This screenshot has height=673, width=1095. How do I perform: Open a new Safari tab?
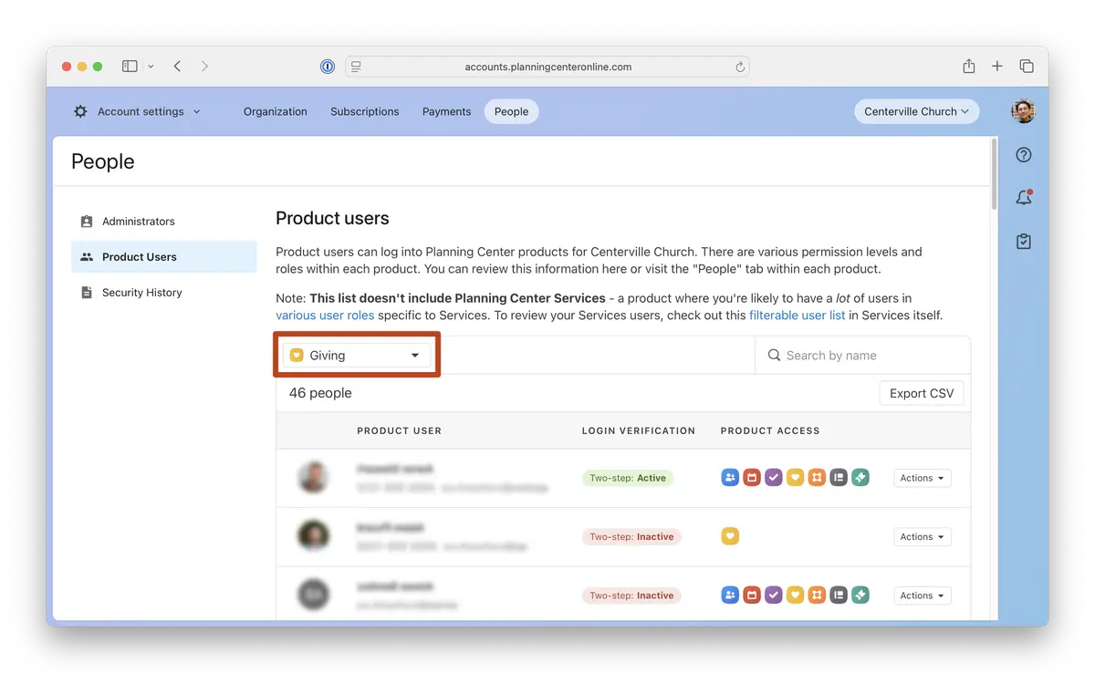(997, 67)
